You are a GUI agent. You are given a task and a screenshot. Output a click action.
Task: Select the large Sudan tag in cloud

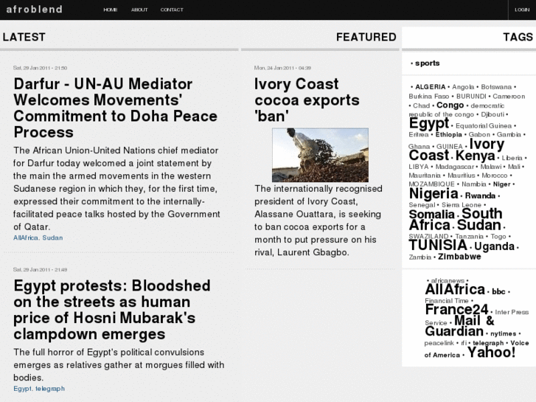[x=479, y=225]
